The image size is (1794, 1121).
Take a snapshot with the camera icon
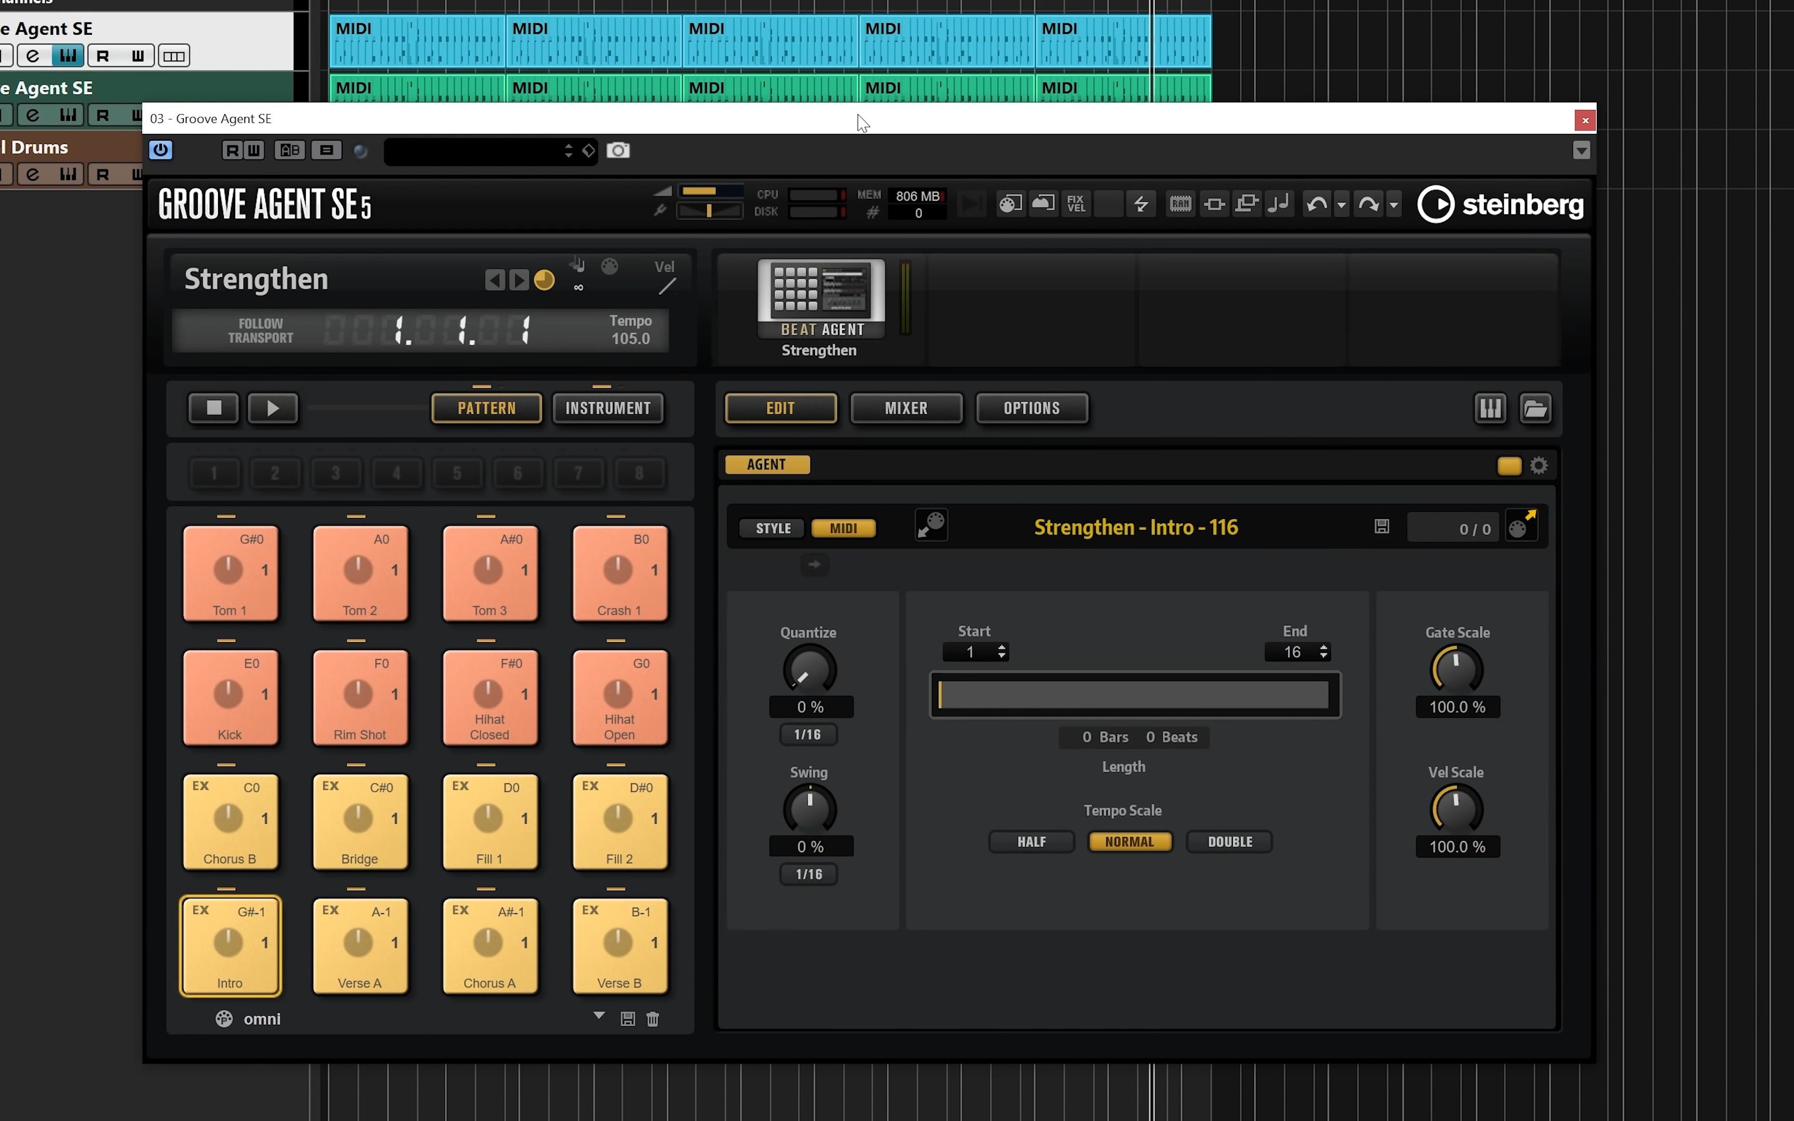618,151
